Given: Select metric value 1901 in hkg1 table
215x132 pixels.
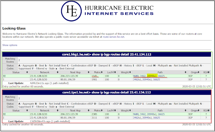Looking at the screenshot, I should click(x=94, y=79).
